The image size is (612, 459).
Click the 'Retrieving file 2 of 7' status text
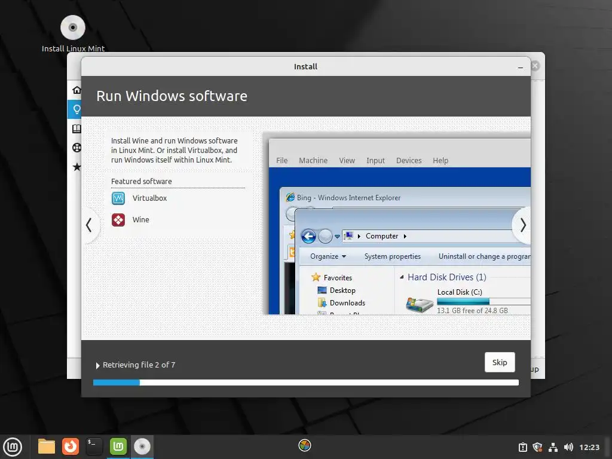tap(139, 365)
